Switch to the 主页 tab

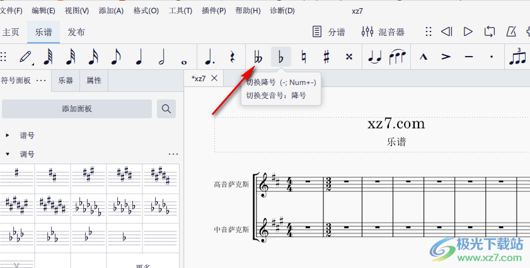(x=11, y=32)
